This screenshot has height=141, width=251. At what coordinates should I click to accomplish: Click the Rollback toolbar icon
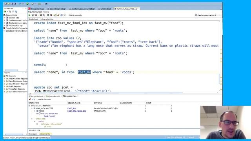pos(51,15)
